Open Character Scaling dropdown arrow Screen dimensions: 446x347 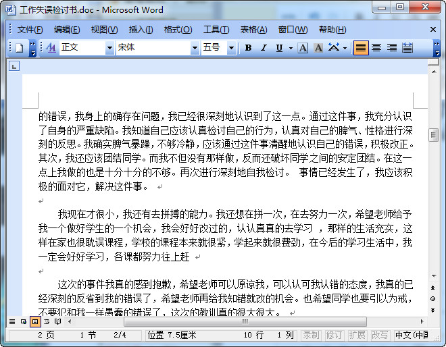tap(345, 48)
